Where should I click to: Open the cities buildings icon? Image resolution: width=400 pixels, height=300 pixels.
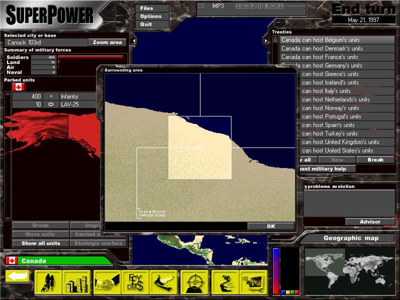click(x=76, y=282)
